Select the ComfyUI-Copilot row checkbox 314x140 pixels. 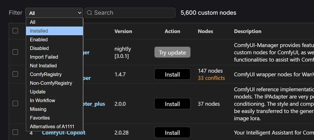15,132
